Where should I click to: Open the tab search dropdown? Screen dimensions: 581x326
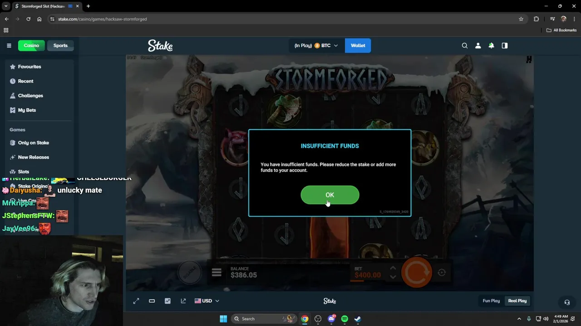6,6
